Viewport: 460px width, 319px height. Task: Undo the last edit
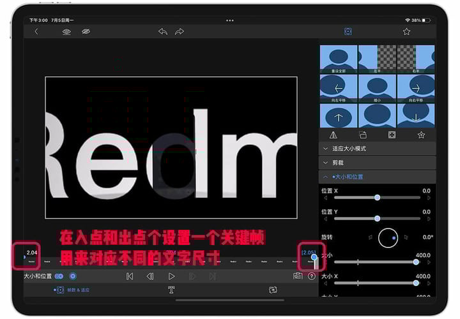pos(163,32)
